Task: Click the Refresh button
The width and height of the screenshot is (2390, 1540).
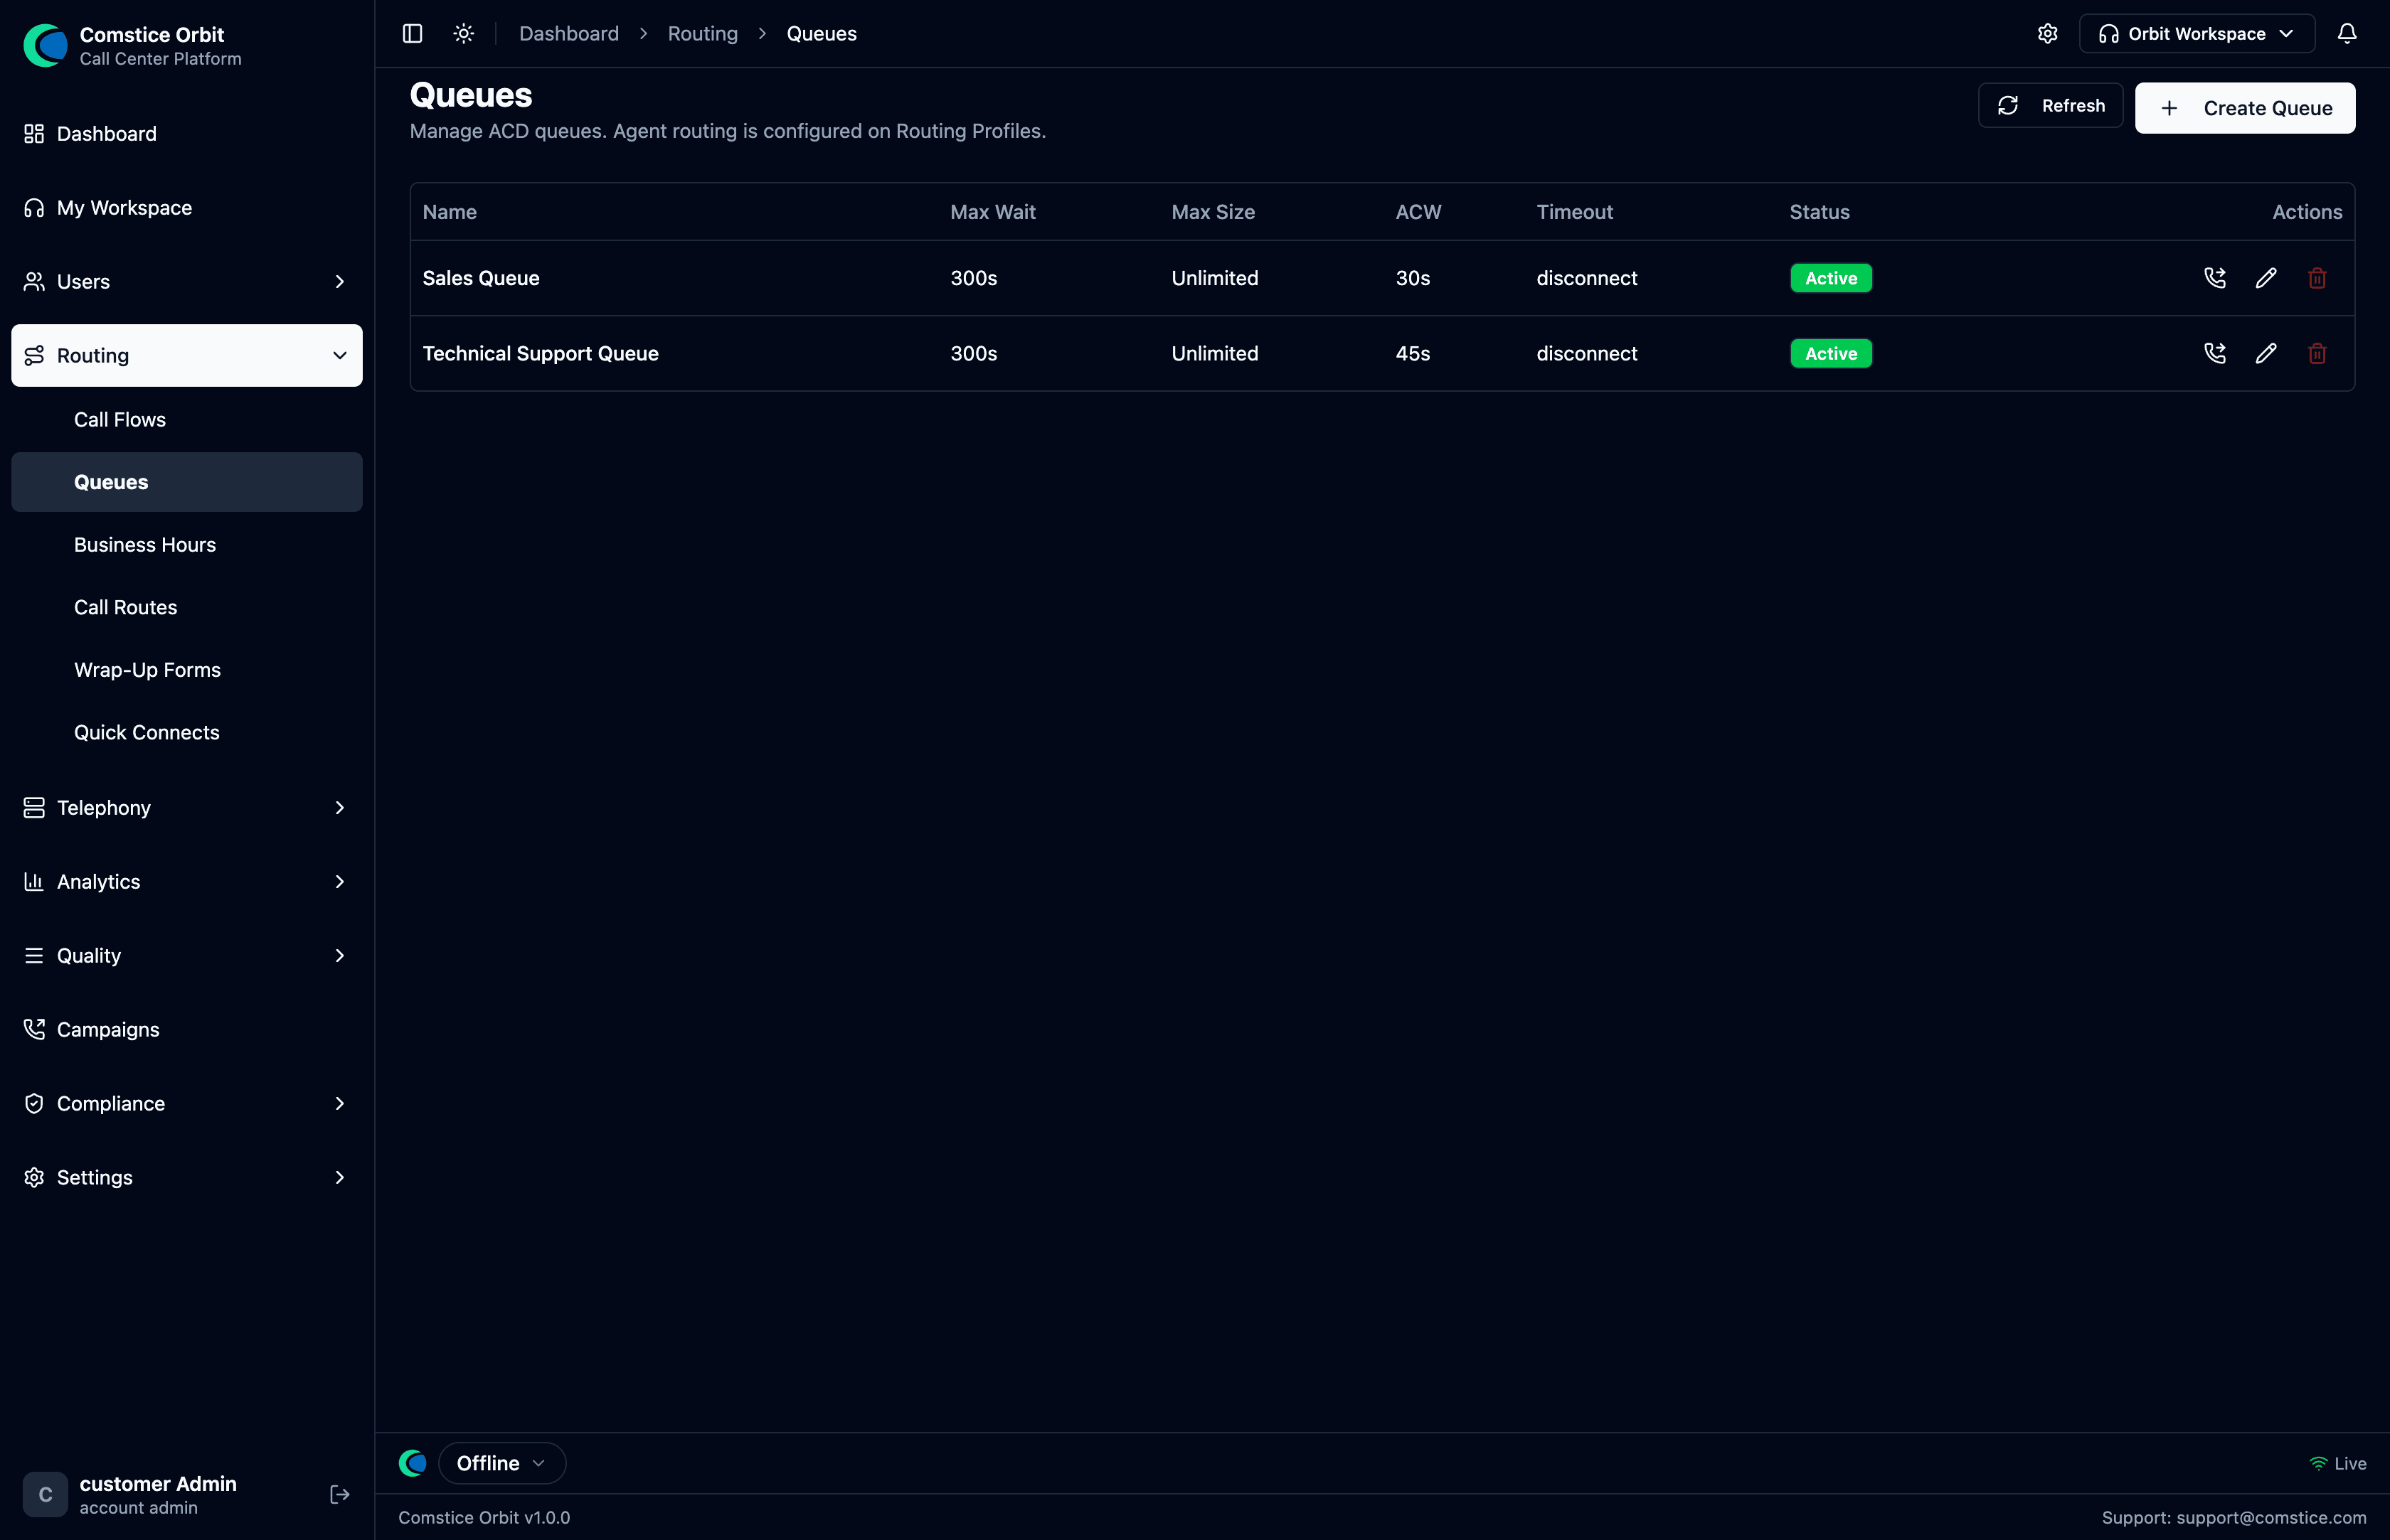Action: tap(2050, 105)
